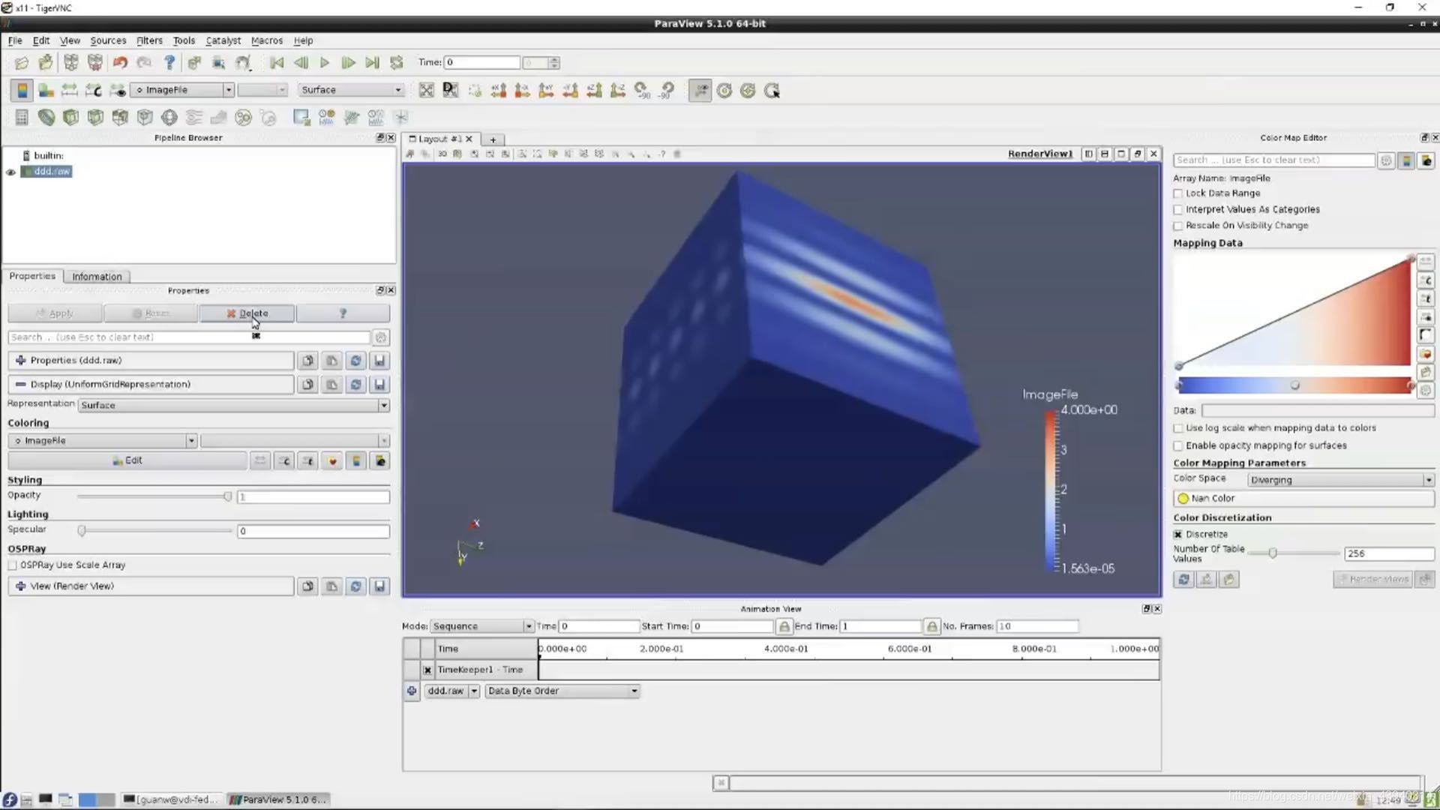Enable opacity mapping for surfaces
The width and height of the screenshot is (1440, 810).
(x=1177, y=445)
